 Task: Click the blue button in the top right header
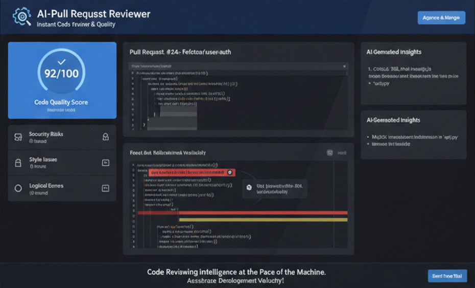click(441, 17)
